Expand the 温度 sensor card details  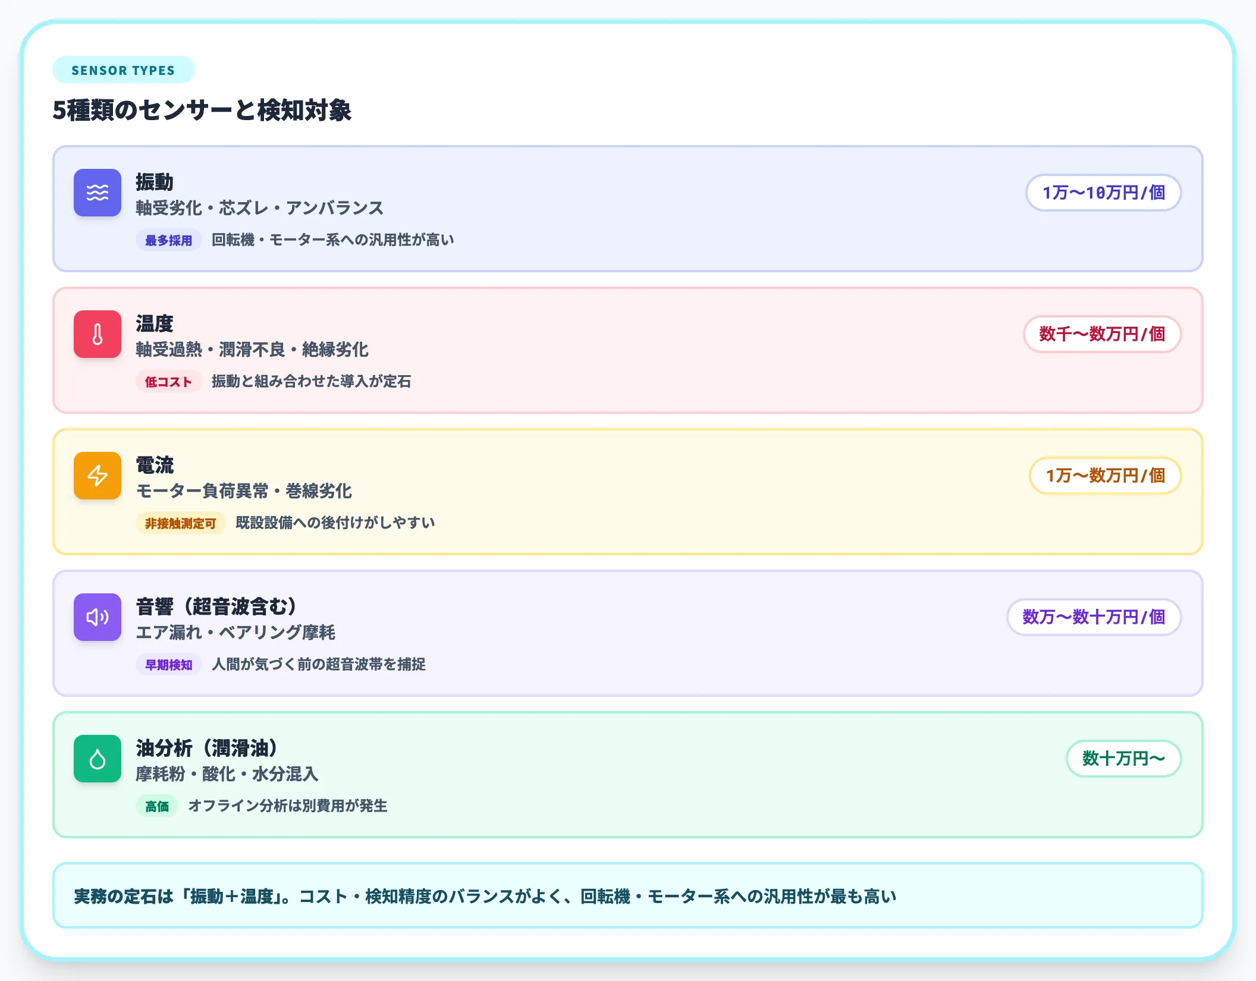coord(627,350)
